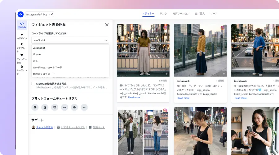Open the ビデオチュートリアル link
The image size is (279, 155).
[x=73, y=127]
